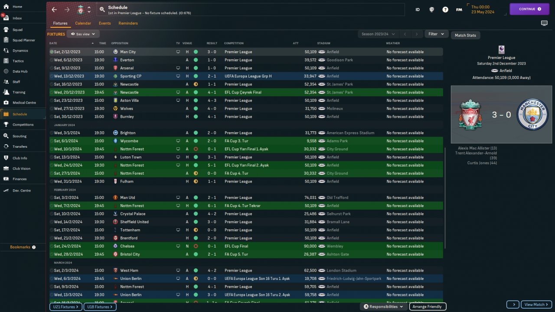Click the date and time display
The image size is (555, 312).
[x=483, y=9]
